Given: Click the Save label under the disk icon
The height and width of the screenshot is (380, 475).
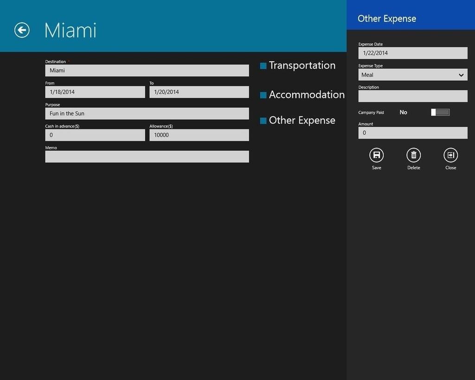Looking at the screenshot, I should (x=376, y=167).
